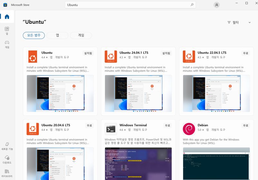Click the 설치됨 button on Ubuntu 24.04.1 LTS

(166, 53)
